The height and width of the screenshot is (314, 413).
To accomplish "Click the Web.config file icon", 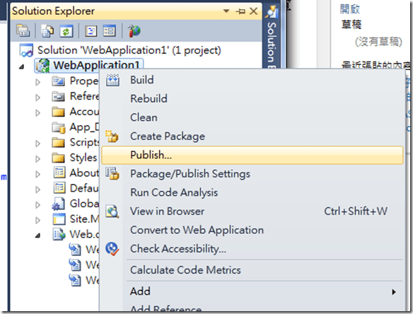I will pyautogui.click(x=59, y=234).
